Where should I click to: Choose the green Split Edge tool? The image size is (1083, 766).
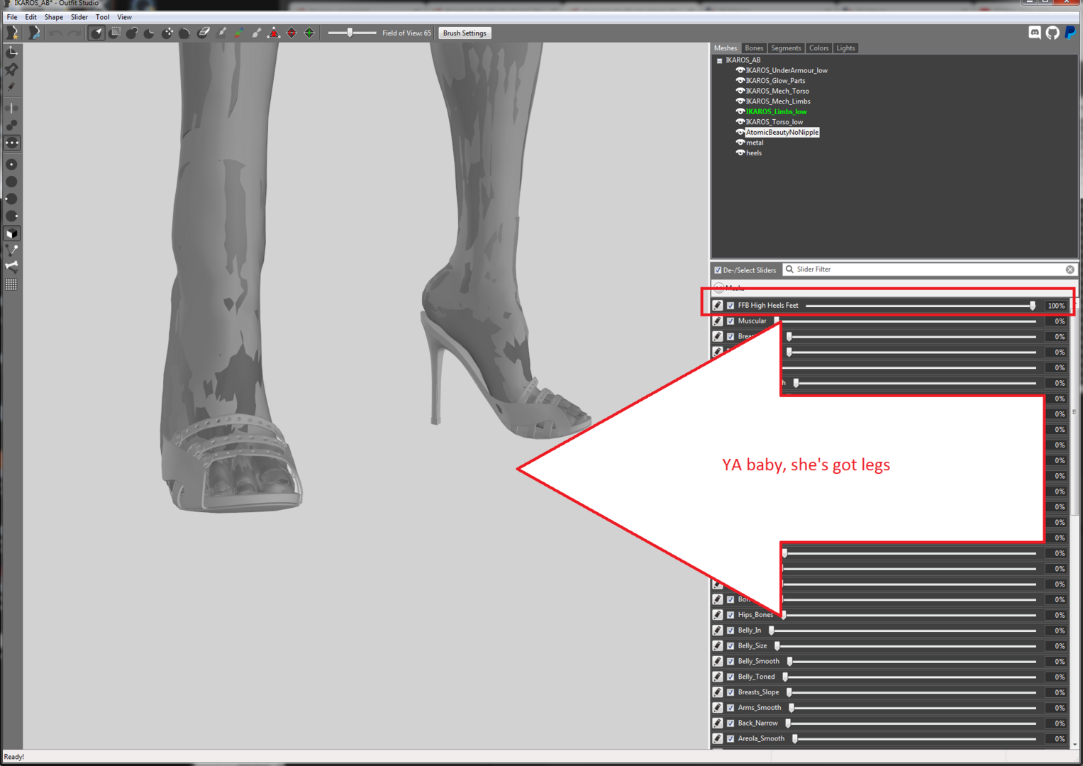pyautogui.click(x=309, y=33)
